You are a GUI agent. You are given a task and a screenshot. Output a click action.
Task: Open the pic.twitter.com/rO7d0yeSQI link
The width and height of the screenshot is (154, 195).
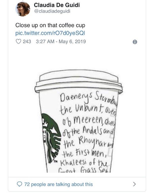[50, 33]
